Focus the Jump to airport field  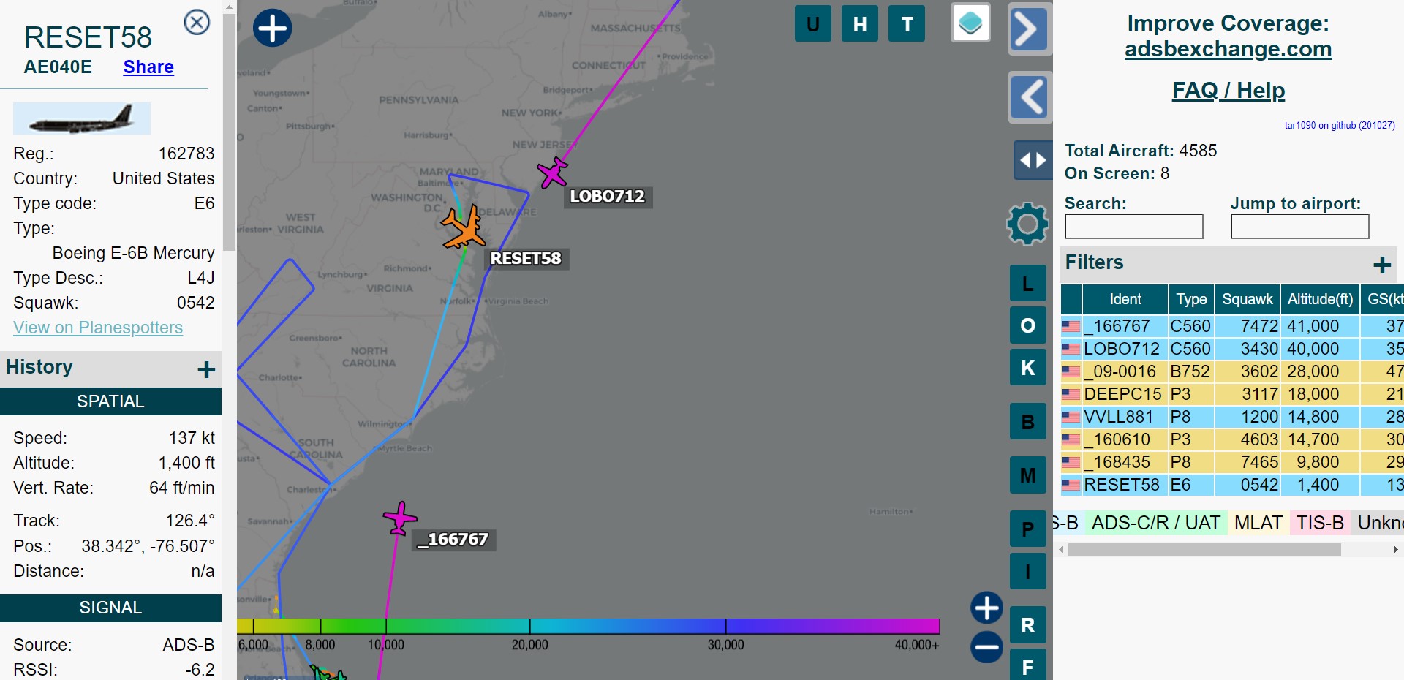tap(1299, 226)
